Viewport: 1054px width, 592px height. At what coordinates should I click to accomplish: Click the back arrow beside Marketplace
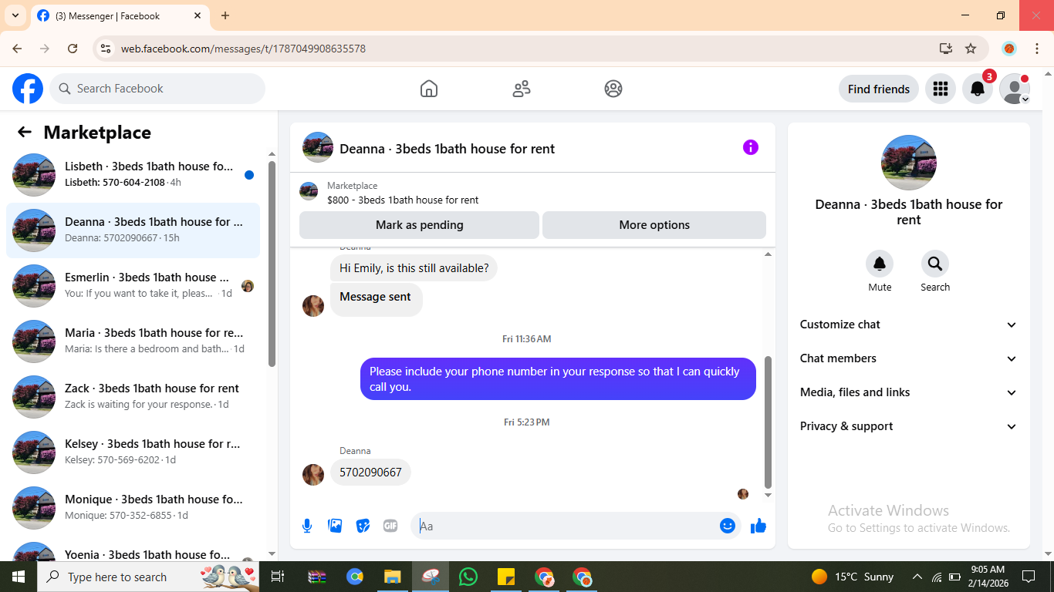tap(25, 132)
